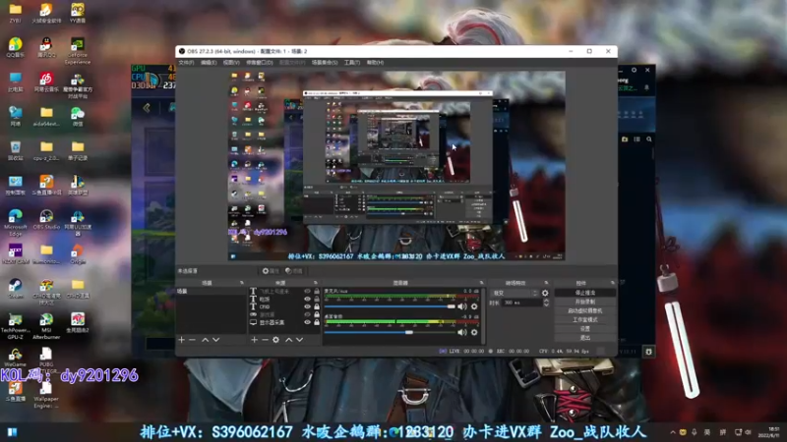
Task: Click the Filters button above the docks
Action: point(294,271)
